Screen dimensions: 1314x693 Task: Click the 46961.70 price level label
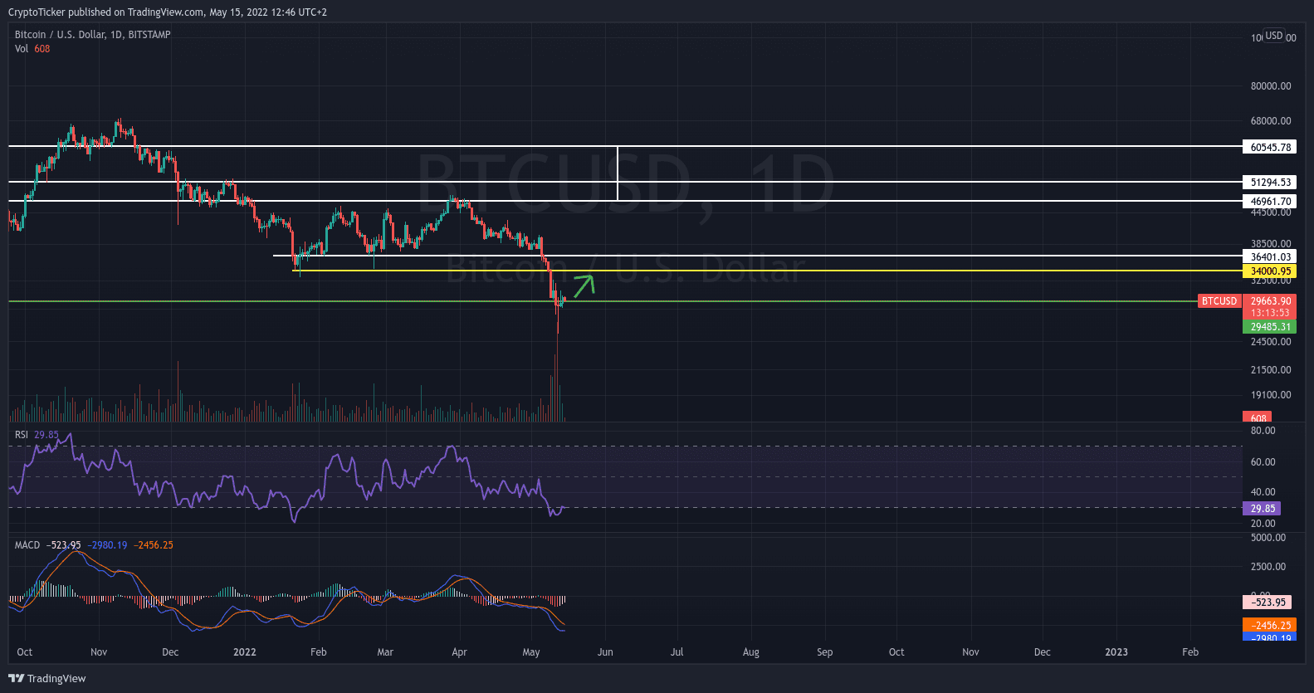click(1270, 201)
